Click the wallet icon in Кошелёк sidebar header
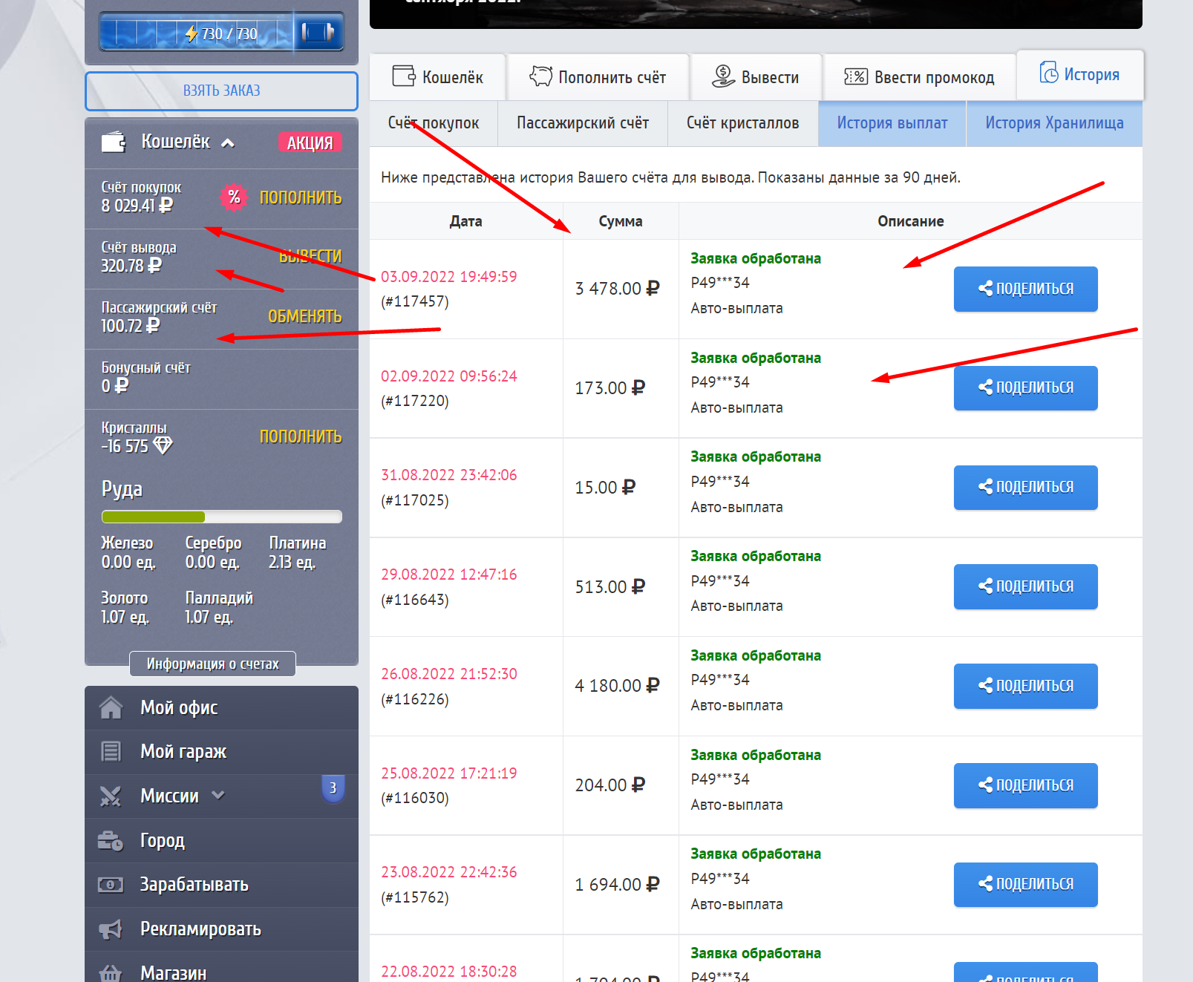 [114, 142]
